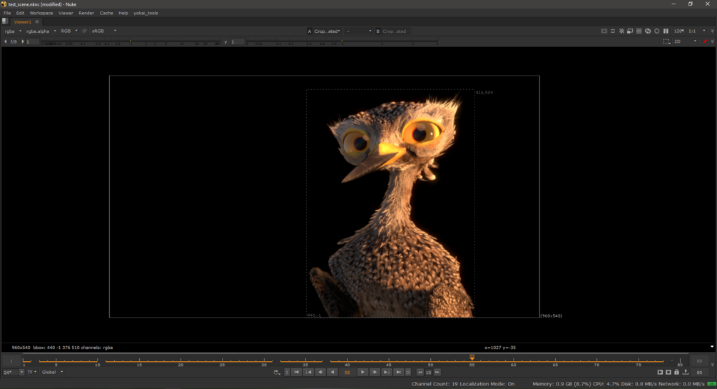Open the 2D view mode dropdown
This screenshot has height=389, width=717.
[x=685, y=41]
